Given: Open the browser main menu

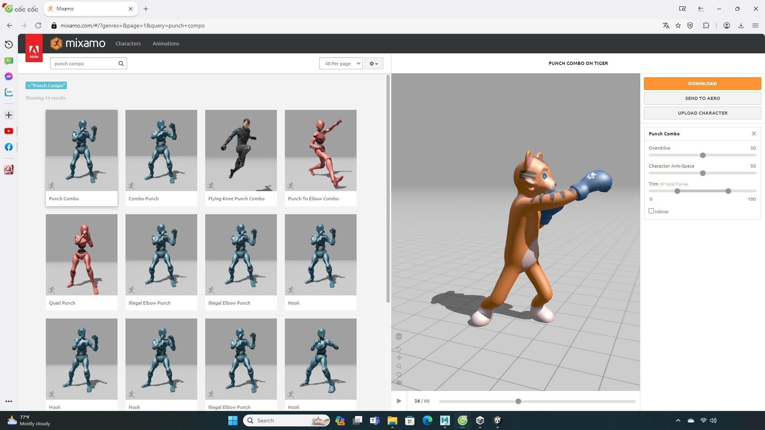Looking at the screenshot, I should coord(755,25).
